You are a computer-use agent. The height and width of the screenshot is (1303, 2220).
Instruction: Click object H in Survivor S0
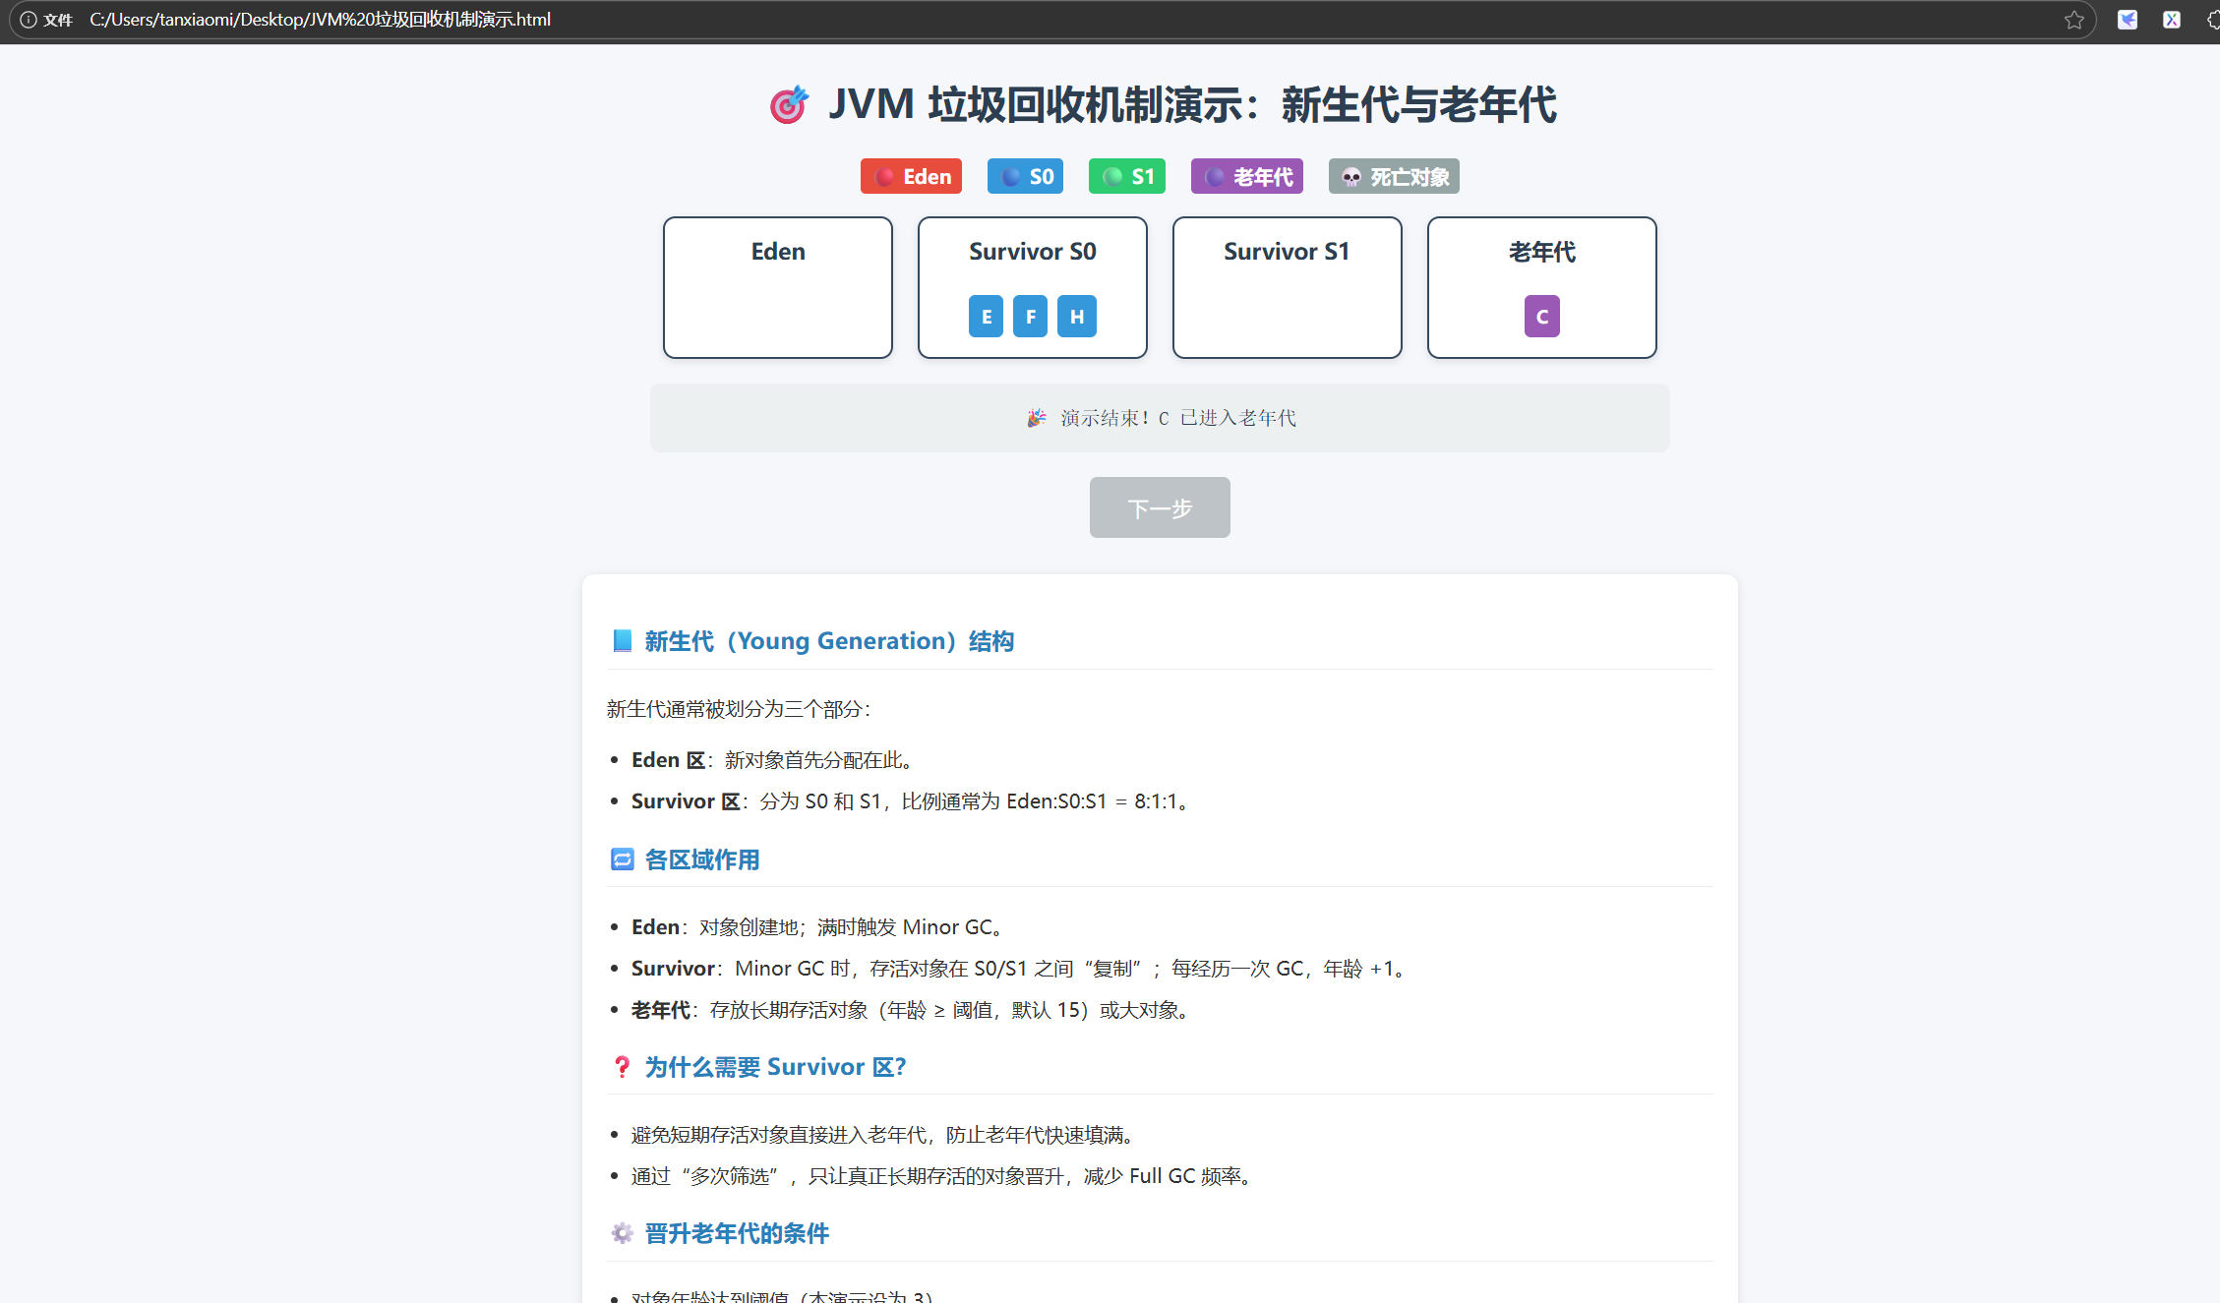1076,317
